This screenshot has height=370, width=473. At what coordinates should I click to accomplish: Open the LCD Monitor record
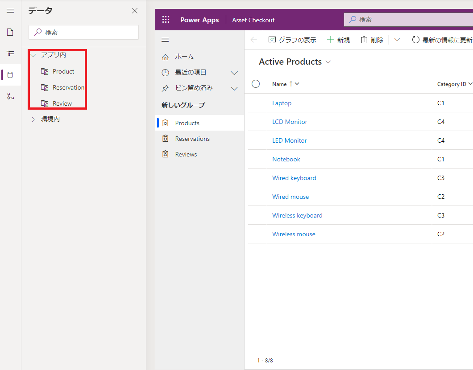290,122
